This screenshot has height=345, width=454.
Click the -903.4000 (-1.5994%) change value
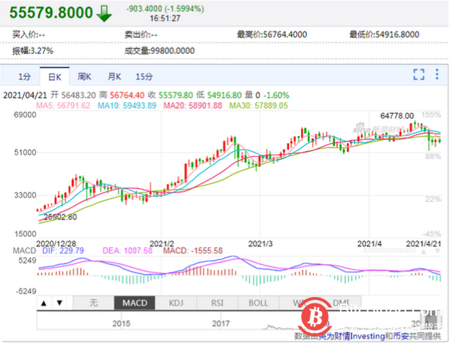point(165,9)
